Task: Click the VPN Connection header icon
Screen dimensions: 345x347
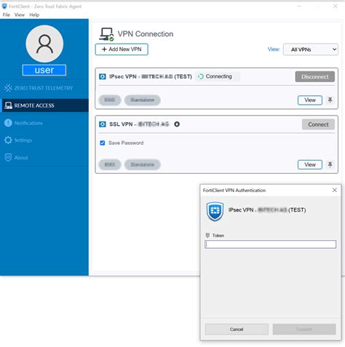Action: click(106, 34)
